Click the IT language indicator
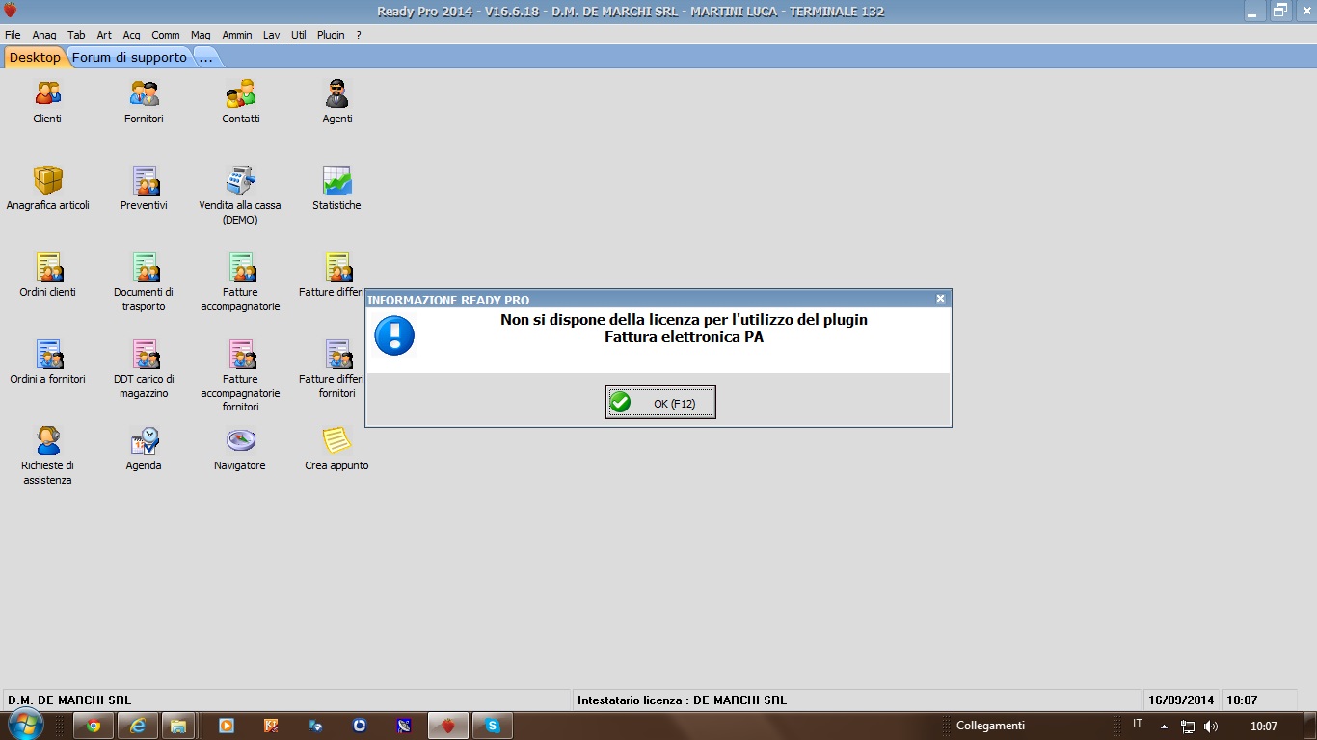Image resolution: width=1317 pixels, height=740 pixels. (x=1138, y=725)
